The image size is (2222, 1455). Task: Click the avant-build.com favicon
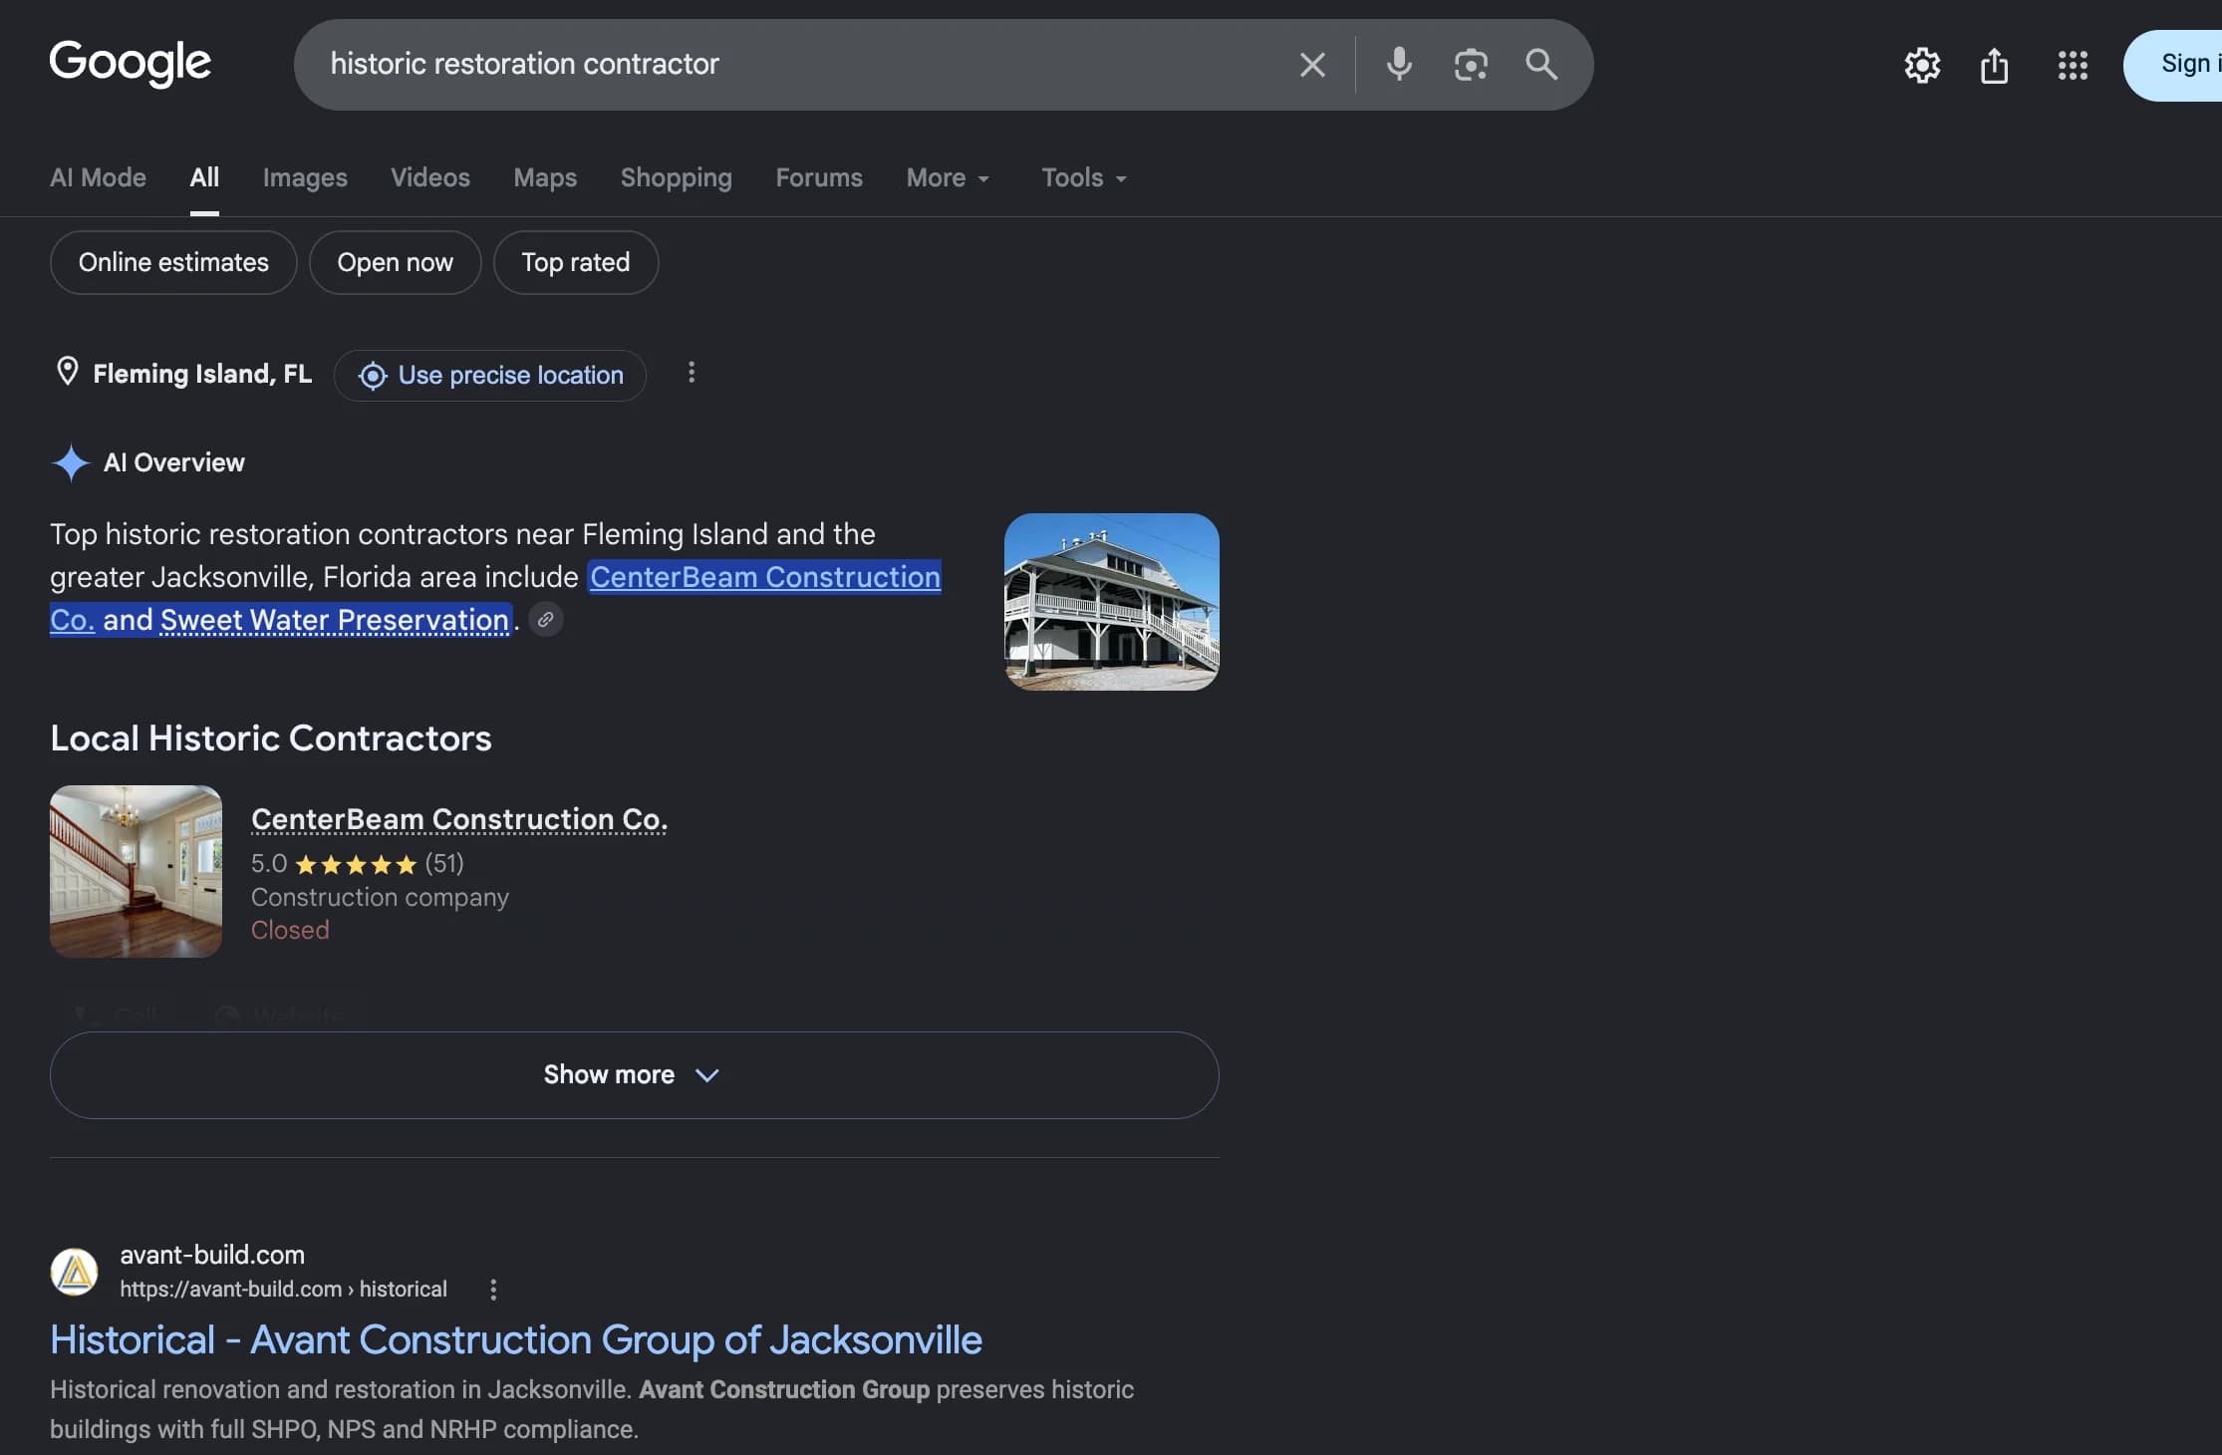point(74,1272)
